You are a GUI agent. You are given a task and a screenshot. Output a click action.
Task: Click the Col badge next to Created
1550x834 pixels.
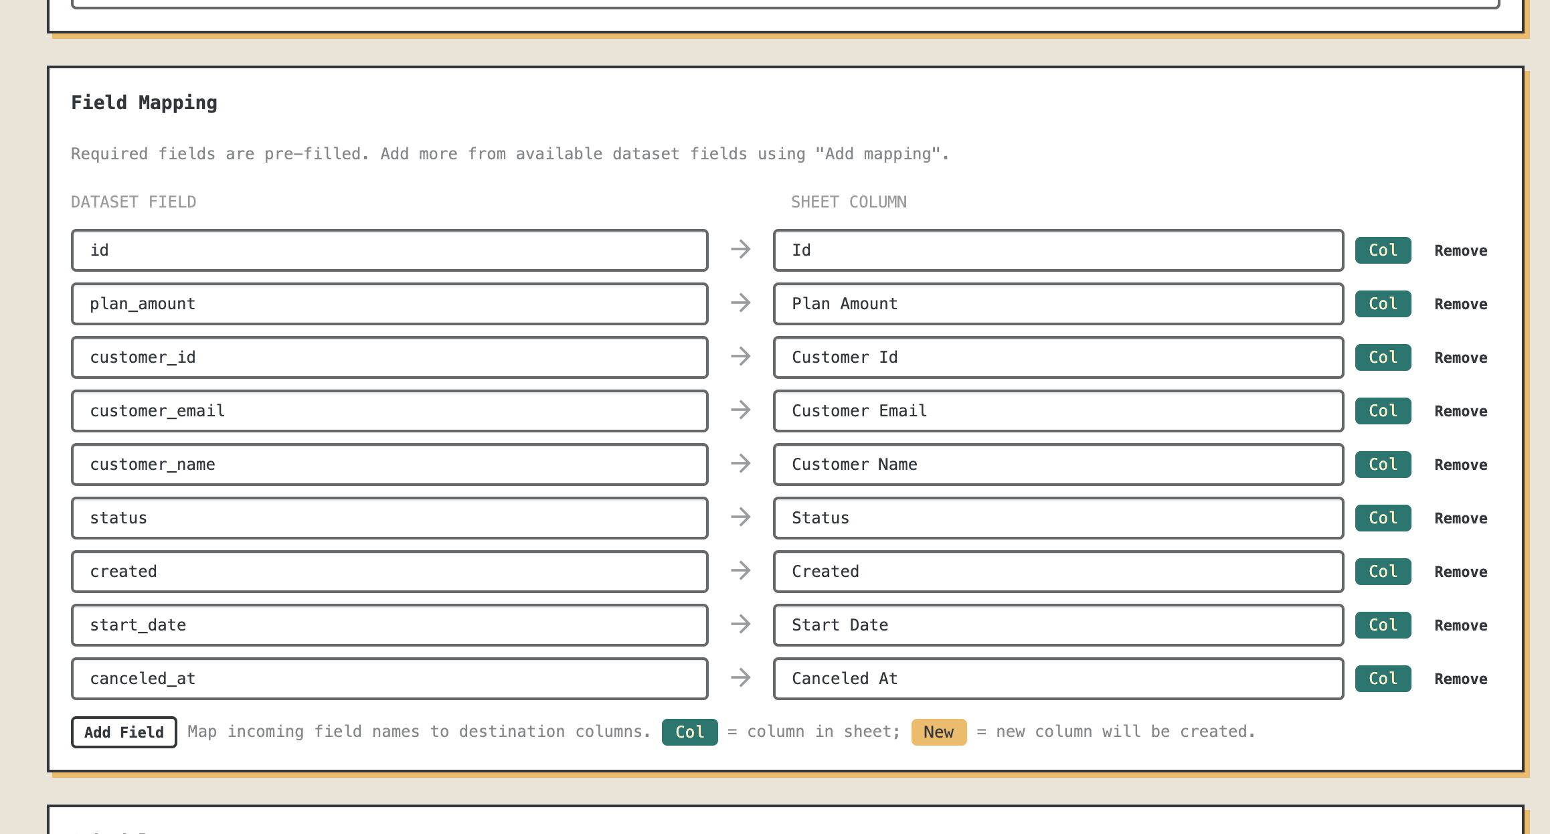click(1383, 572)
